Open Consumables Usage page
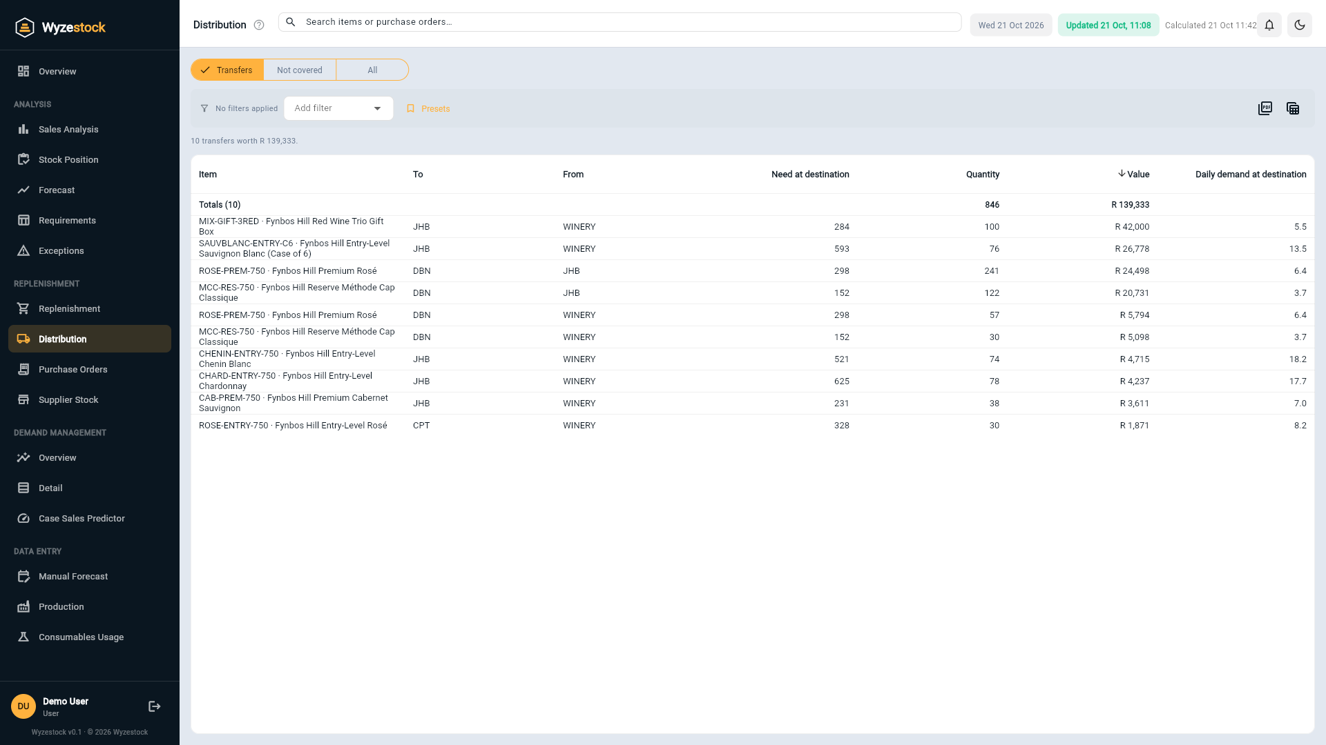Screen dimensions: 1326x745 point(90,637)
